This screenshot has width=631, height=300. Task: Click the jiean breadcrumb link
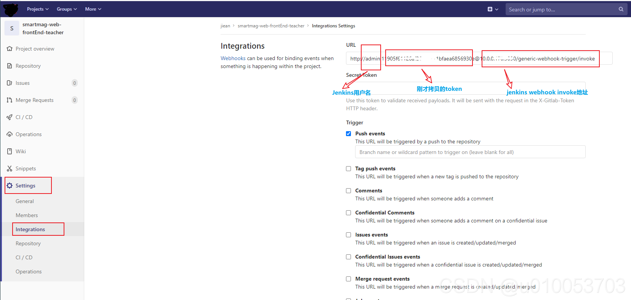(225, 26)
